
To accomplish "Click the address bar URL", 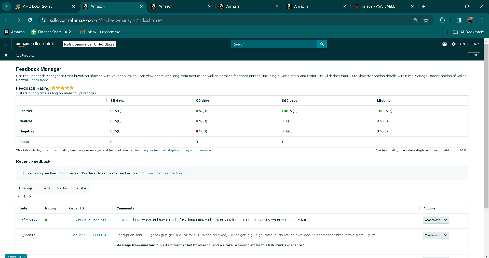I will 106,20.
